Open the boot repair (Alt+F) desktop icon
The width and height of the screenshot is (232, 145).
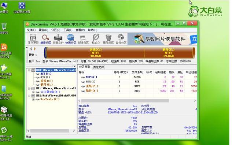(5, 113)
